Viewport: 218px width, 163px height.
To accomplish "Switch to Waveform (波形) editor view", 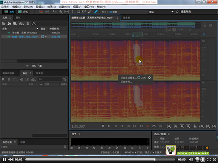I will (x=9, y=12).
